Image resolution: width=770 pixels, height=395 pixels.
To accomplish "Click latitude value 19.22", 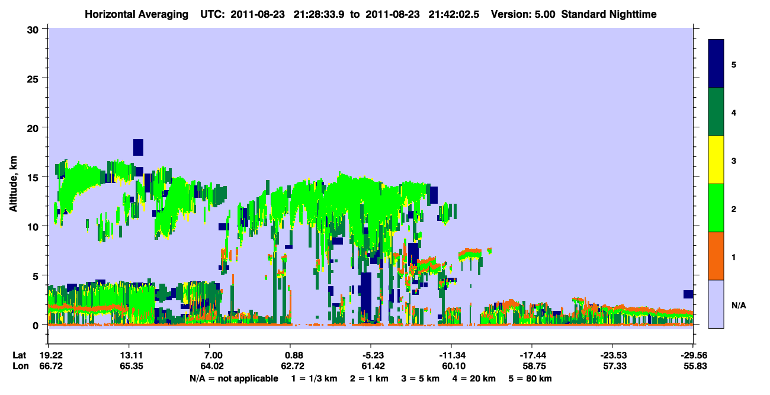I will [49, 355].
